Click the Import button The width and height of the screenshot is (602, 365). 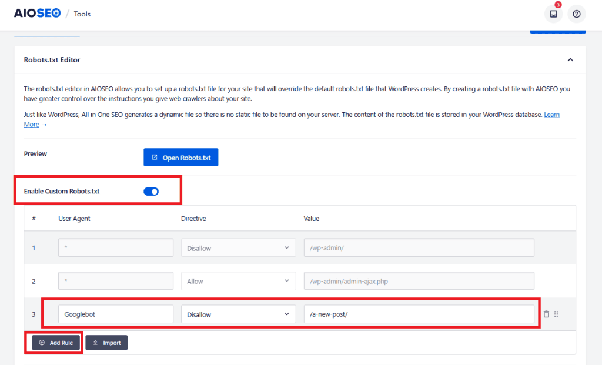tap(106, 343)
